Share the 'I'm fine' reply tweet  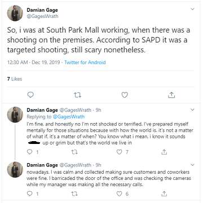click(164, 152)
